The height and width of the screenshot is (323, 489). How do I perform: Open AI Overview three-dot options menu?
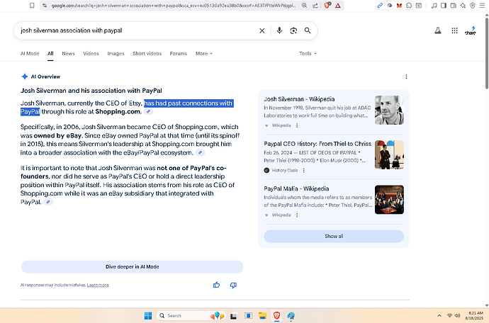406,76
